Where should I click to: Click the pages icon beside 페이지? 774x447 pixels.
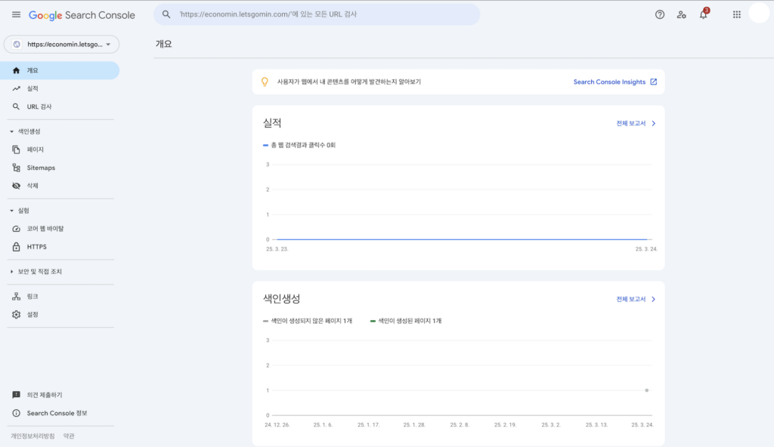(17, 150)
